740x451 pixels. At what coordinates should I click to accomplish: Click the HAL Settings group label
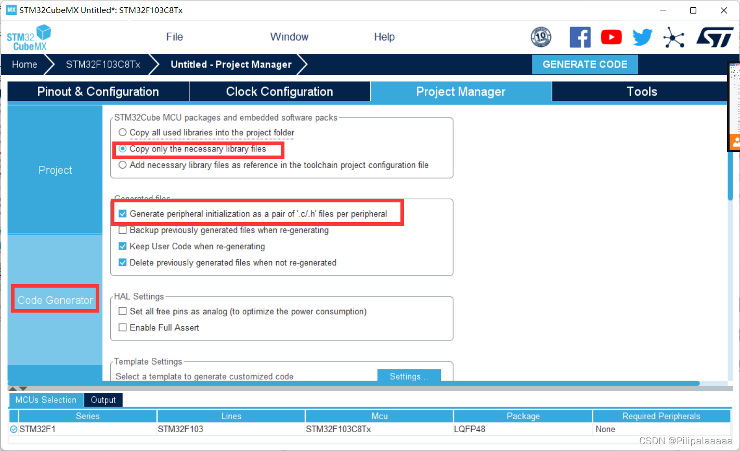coord(139,297)
